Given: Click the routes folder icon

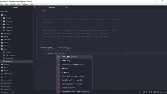Looking at the screenshot, I should [x=2, y=49].
